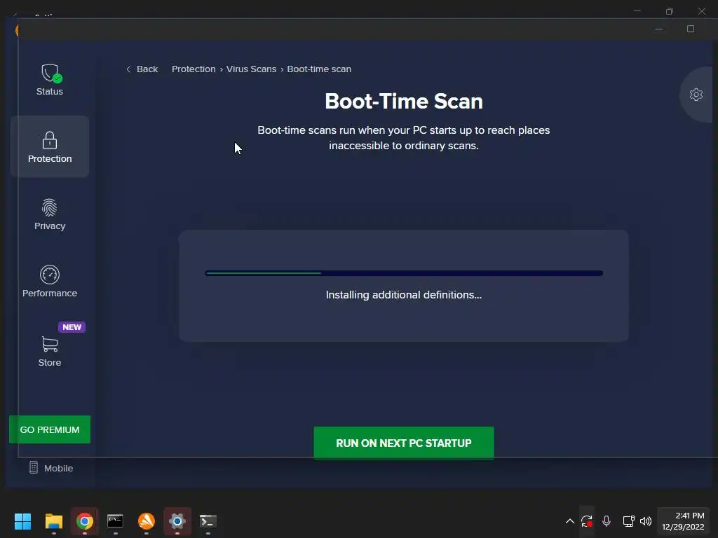Navigate to Virus Scans breadcrumb
The image size is (718, 538).
point(251,69)
